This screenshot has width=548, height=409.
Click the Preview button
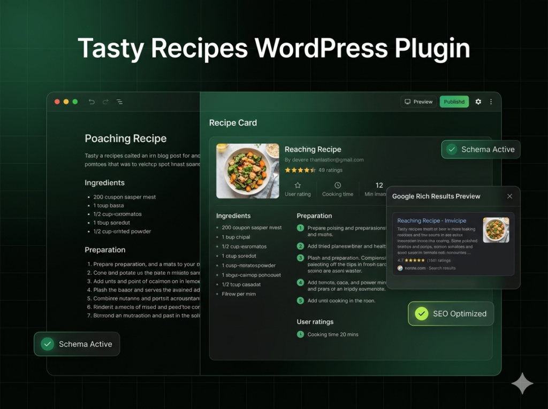(418, 102)
